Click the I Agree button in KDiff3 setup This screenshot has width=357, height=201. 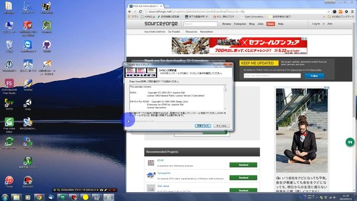(x=203, y=126)
